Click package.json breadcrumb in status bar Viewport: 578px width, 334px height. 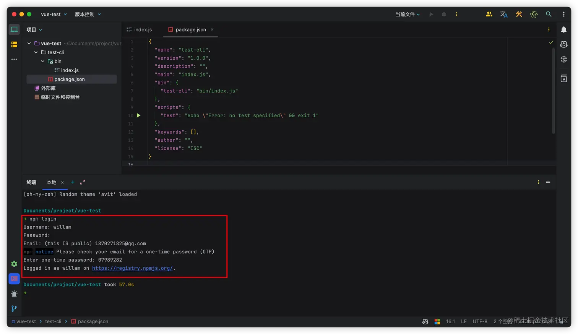[x=90, y=321]
